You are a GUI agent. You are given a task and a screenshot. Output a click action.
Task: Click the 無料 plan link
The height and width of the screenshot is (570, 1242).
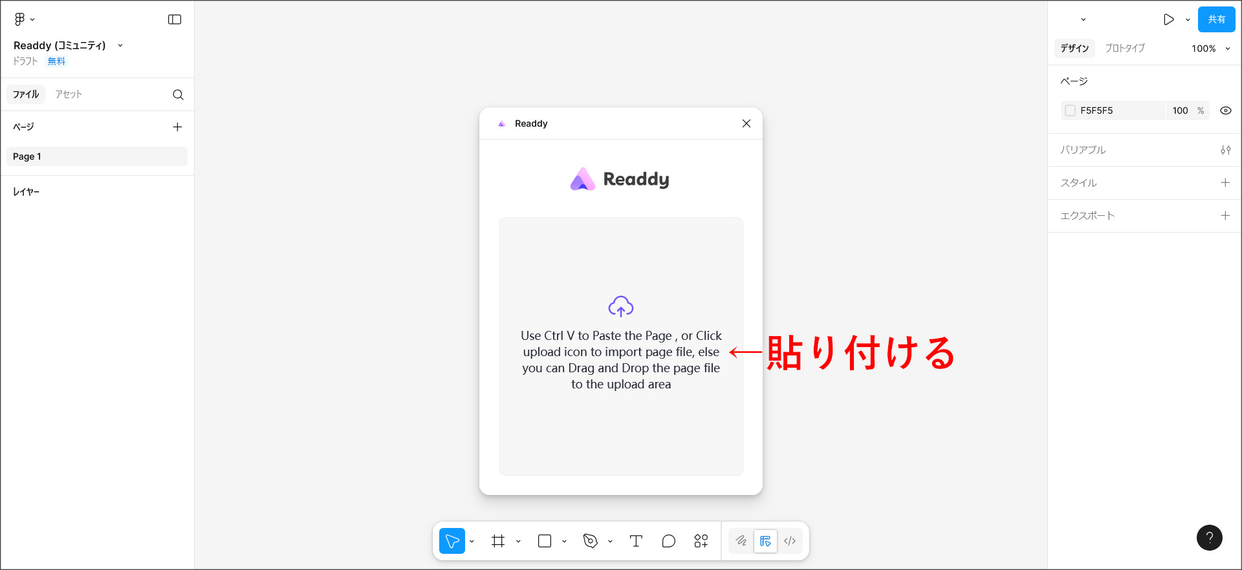pyautogui.click(x=56, y=61)
